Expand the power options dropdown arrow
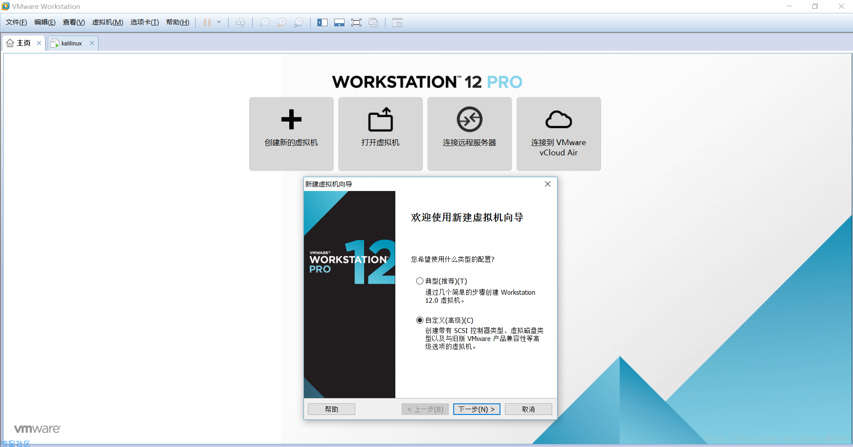This screenshot has width=853, height=447. coord(219,22)
